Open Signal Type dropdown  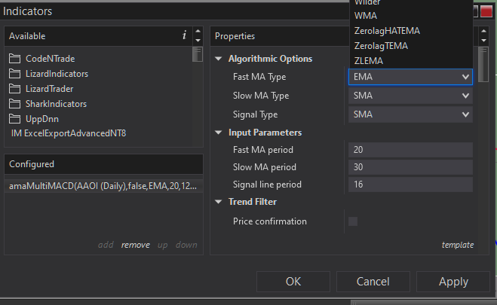410,114
